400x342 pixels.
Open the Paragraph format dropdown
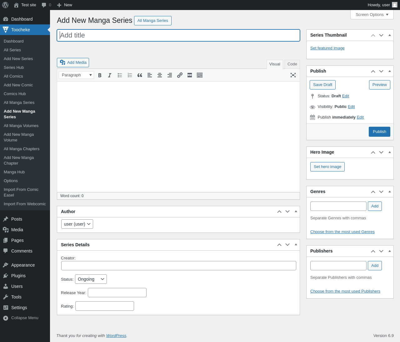point(77,75)
